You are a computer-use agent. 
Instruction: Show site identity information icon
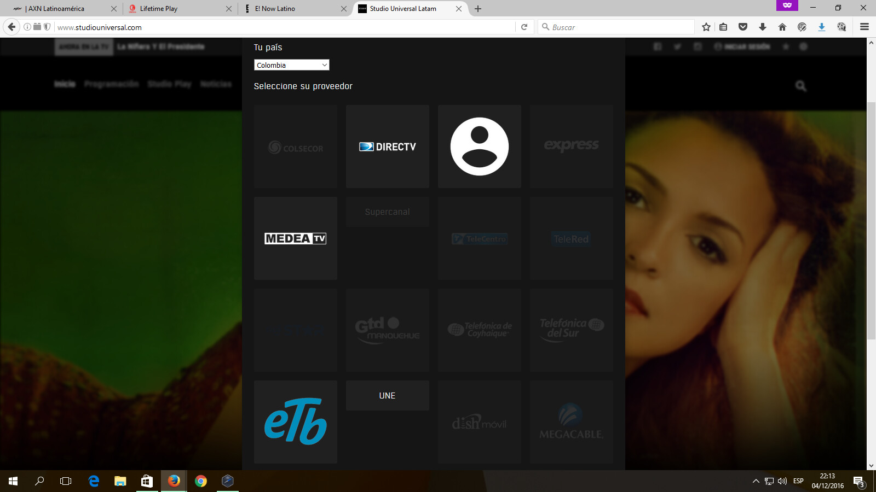tap(27, 27)
